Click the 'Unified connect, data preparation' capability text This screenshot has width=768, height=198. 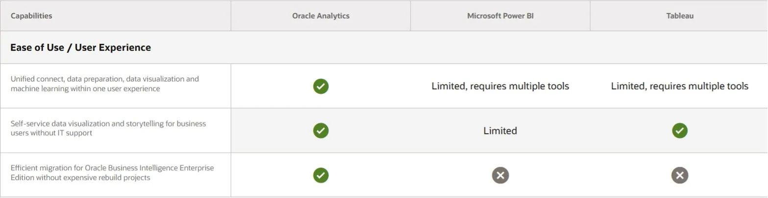coord(105,84)
